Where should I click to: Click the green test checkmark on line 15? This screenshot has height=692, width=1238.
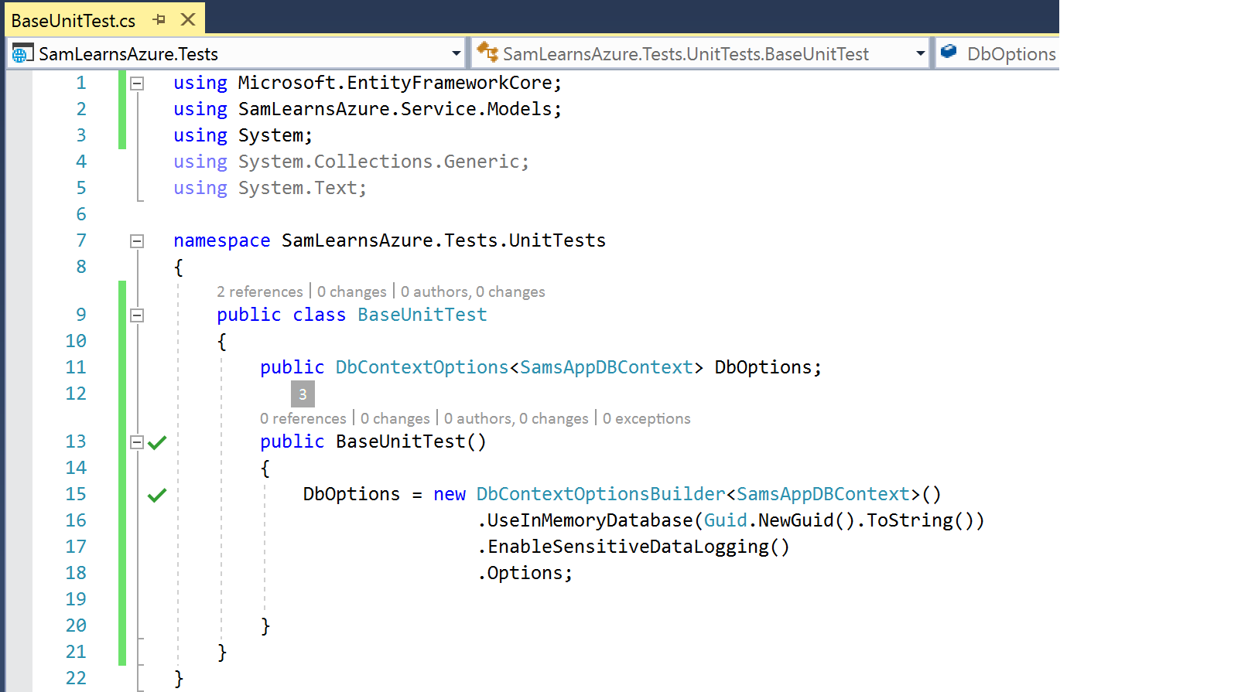tap(157, 495)
